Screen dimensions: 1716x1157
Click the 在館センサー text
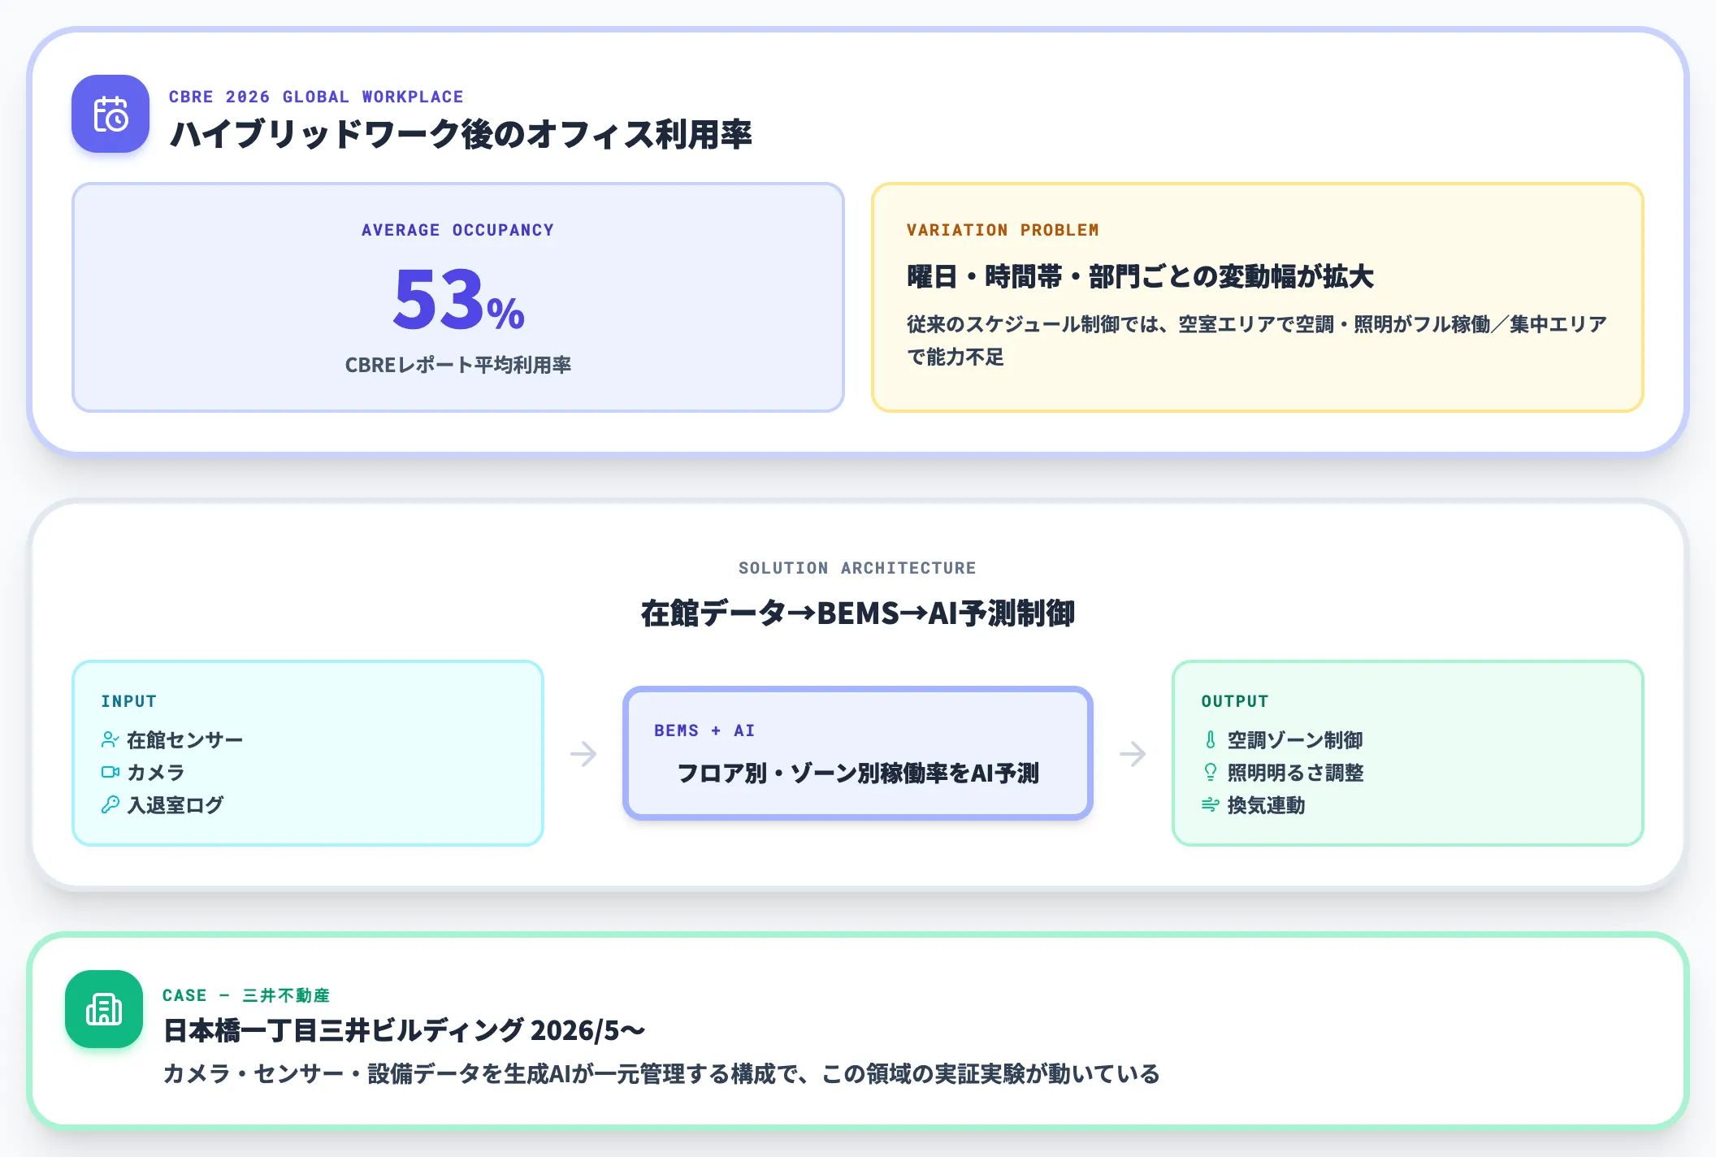(184, 739)
